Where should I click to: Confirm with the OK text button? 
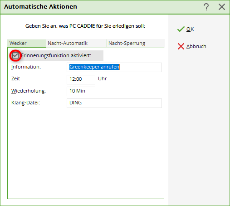click(x=190, y=29)
